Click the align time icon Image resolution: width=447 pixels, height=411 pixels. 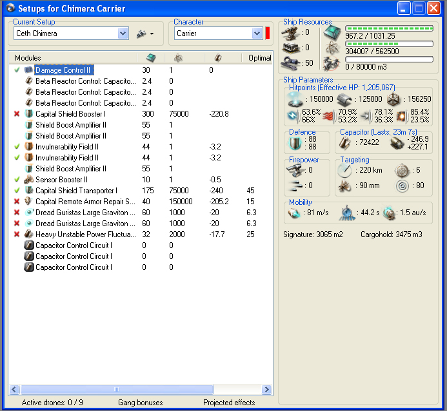click(347, 213)
